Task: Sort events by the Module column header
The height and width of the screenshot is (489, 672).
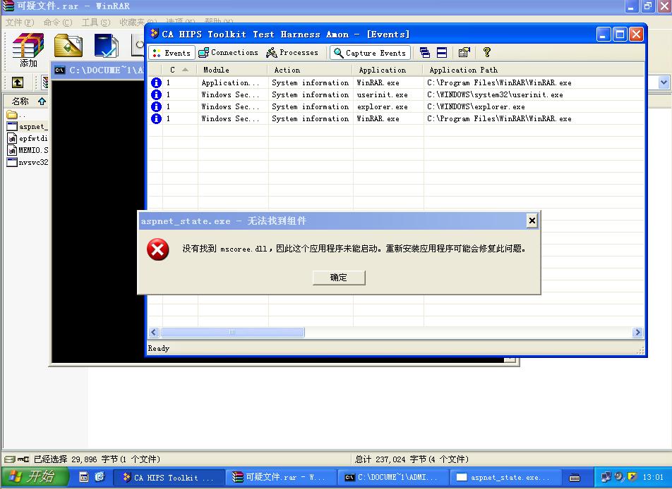Action: point(233,70)
